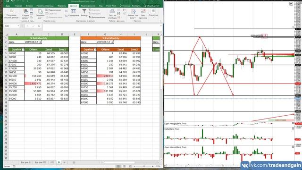
Task: Open Страйки filter in the orange Put table
Action: [x=95, y=50]
